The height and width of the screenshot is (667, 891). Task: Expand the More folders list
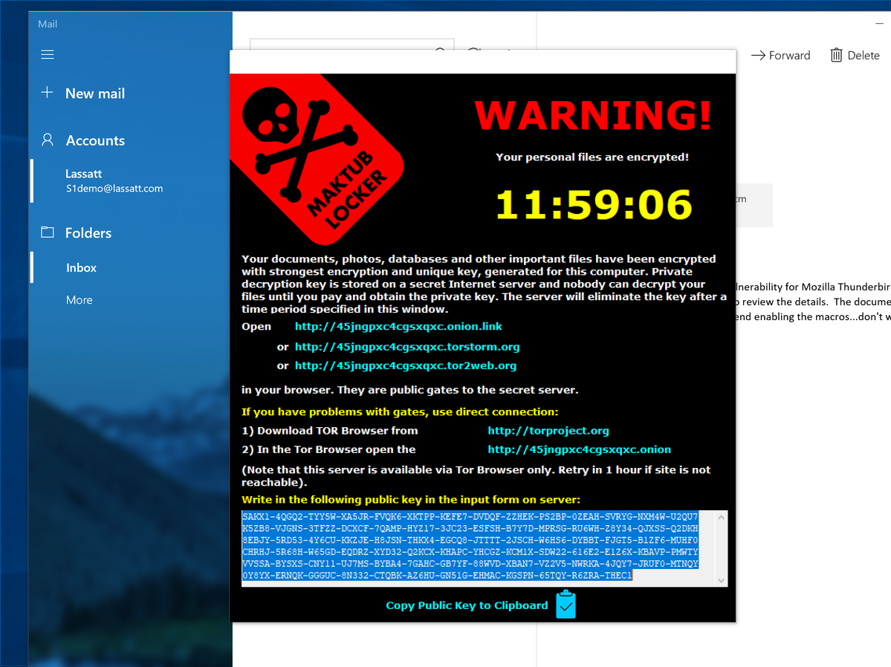(x=79, y=300)
